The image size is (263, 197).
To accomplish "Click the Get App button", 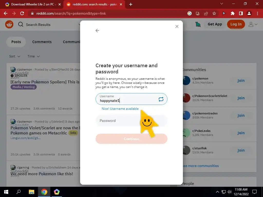I will click(x=215, y=24).
